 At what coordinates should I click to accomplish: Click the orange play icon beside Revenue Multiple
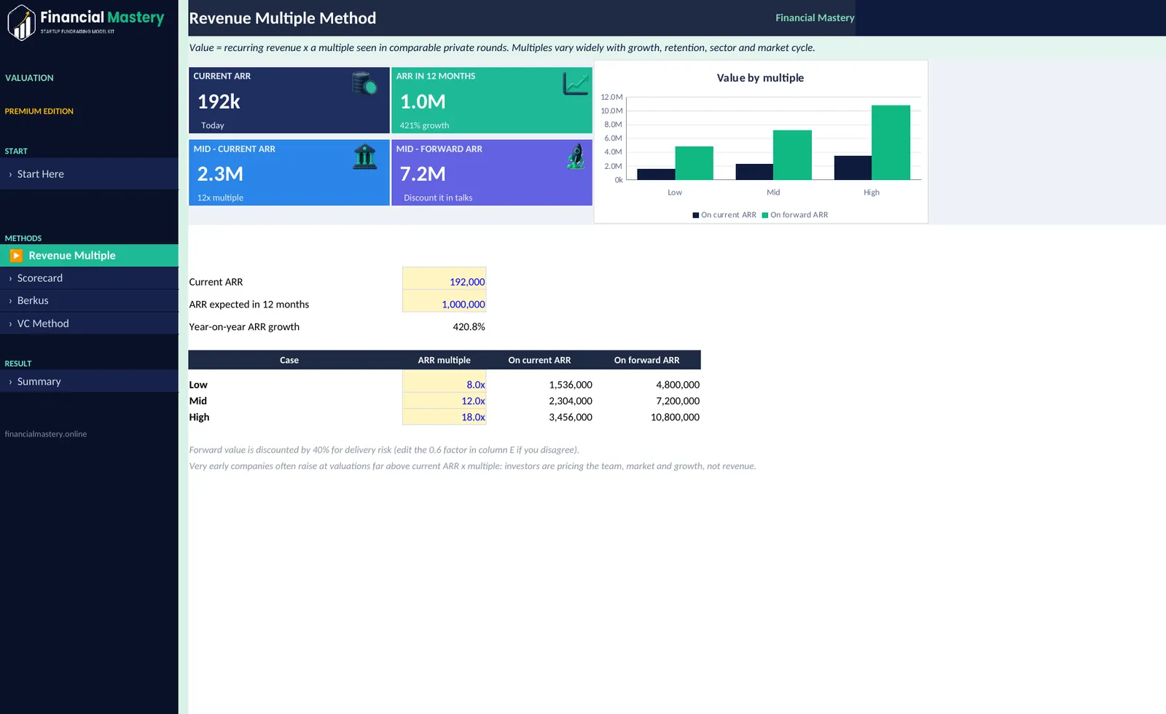(16, 256)
